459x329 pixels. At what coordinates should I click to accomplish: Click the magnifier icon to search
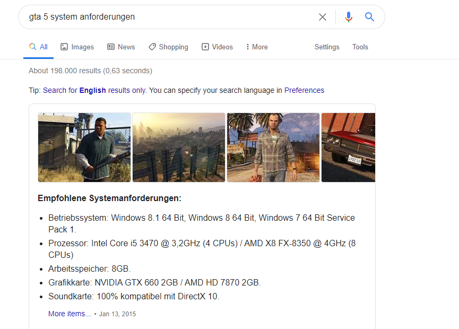pyautogui.click(x=369, y=17)
